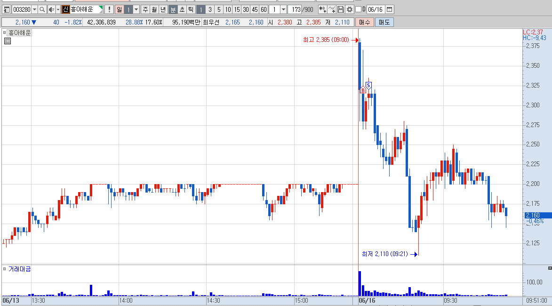Click the 매도 sell button

(x=384, y=22)
